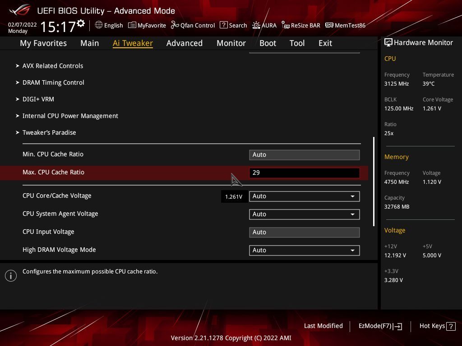Launch MemTest86 memory icon
The height and width of the screenshot is (346, 462).
[x=329, y=25]
